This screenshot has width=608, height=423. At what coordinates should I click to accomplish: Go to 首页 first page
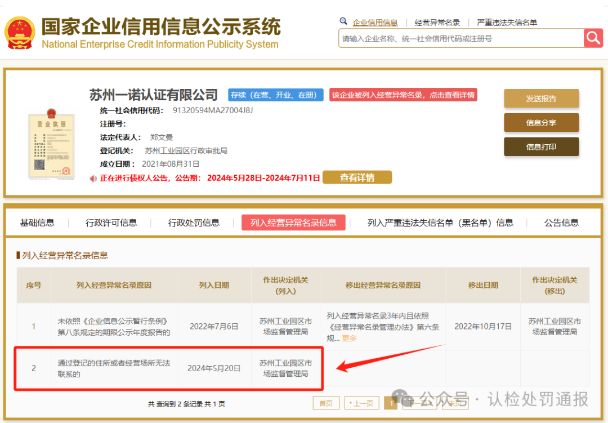click(x=326, y=403)
